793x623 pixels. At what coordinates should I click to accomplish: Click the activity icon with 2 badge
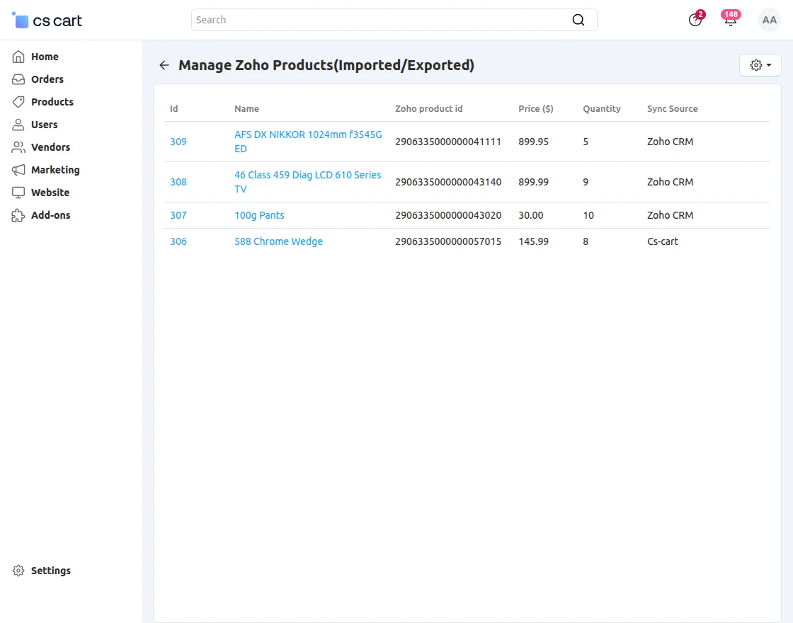(695, 21)
